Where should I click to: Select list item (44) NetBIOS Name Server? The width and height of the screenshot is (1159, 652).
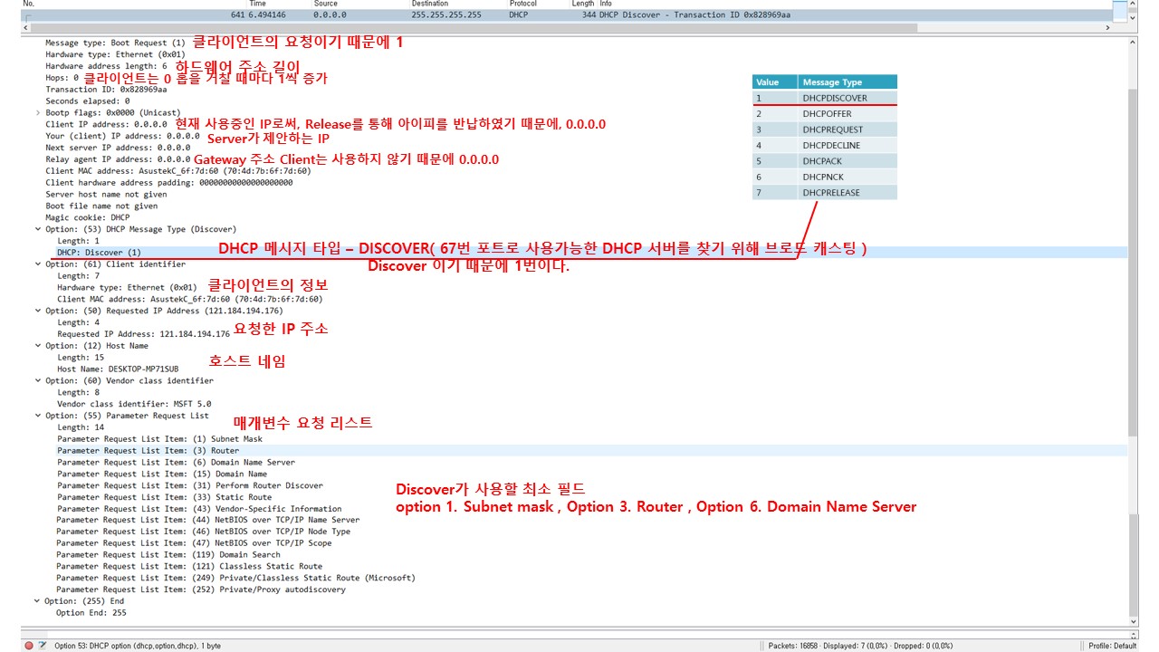coord(207,521)
